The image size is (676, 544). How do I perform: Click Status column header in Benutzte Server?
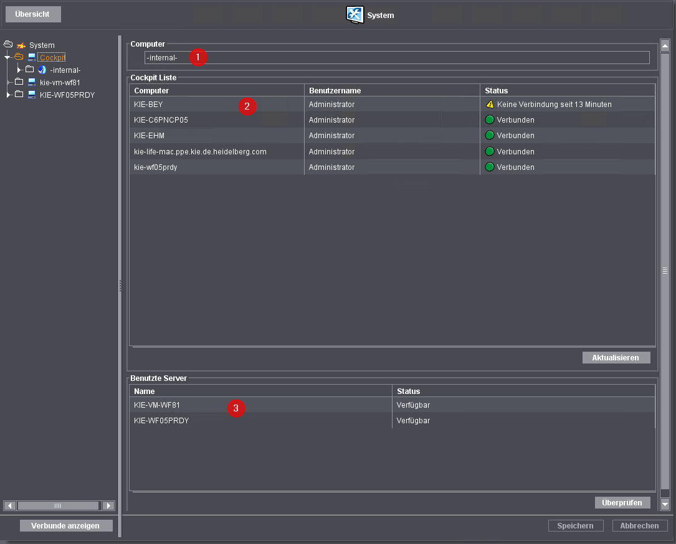point(523,391)
